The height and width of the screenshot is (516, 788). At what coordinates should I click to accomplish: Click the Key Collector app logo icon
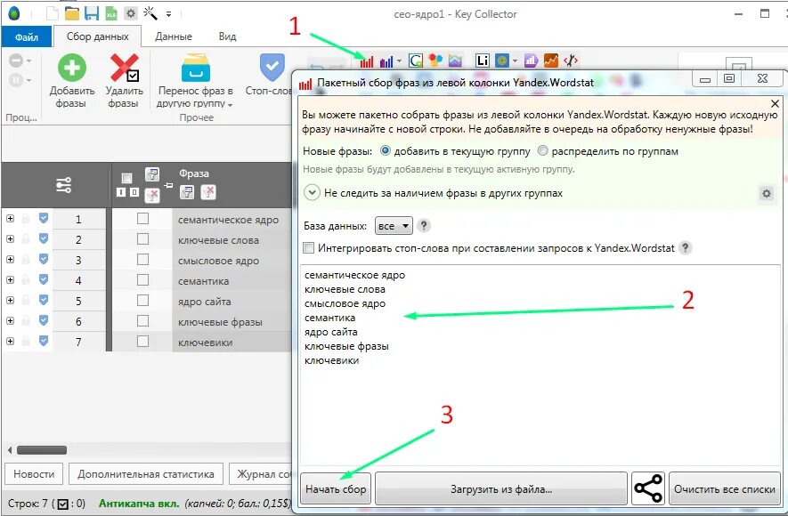tap(14, 13)
